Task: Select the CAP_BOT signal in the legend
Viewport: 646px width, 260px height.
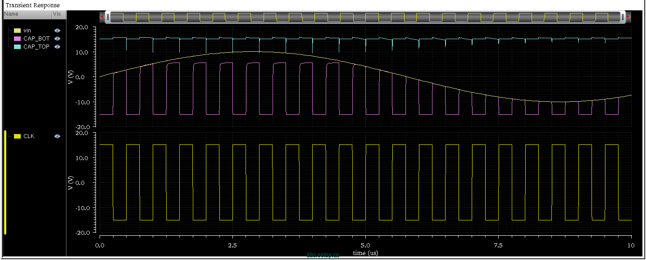Action: [x=36, y=39]
